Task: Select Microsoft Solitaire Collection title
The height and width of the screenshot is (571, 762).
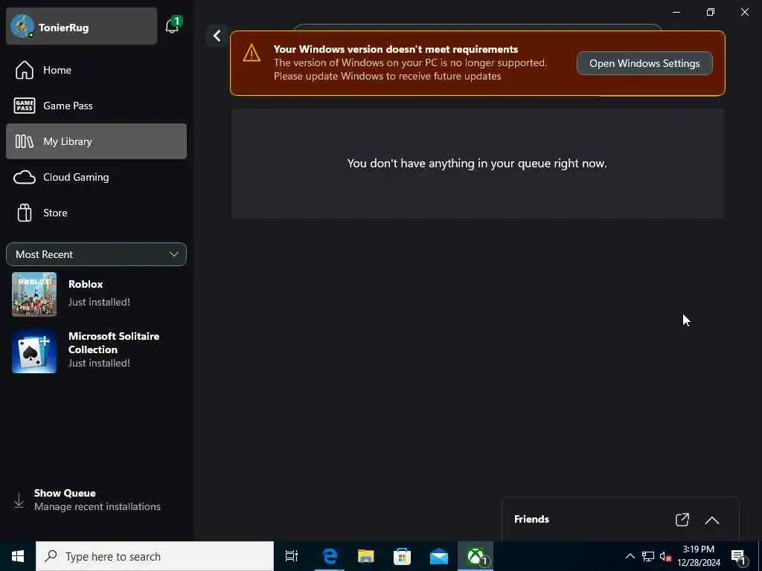Action: tap(114, 343)
